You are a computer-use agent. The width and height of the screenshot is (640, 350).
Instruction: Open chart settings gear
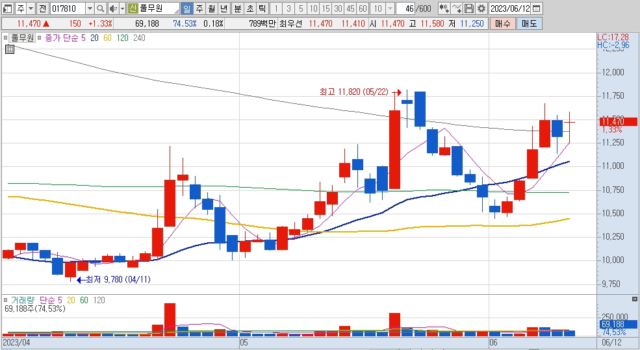pos(481,8)
